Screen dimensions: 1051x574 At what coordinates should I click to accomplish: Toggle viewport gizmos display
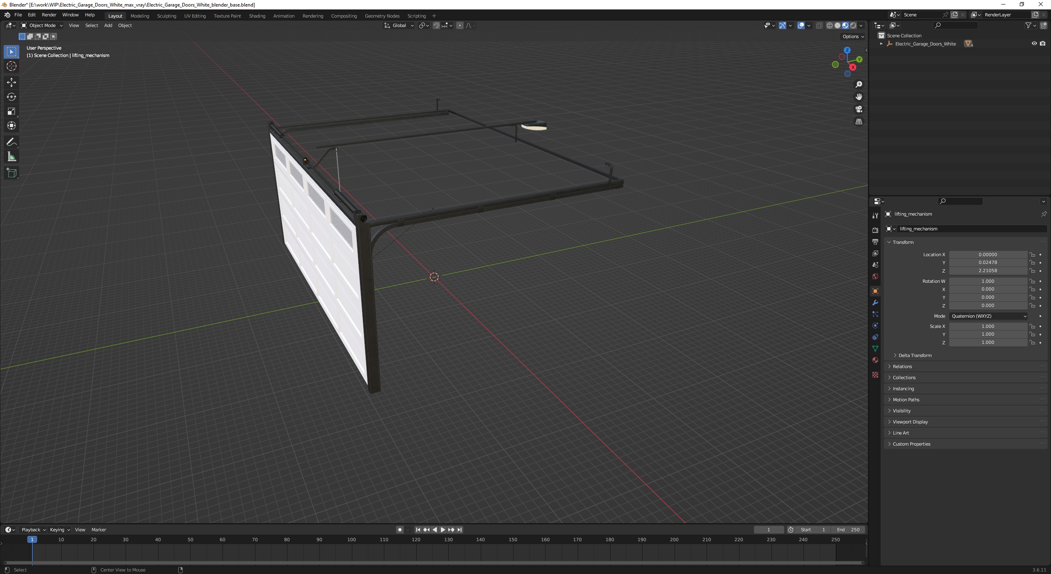(x=783, y=25)
